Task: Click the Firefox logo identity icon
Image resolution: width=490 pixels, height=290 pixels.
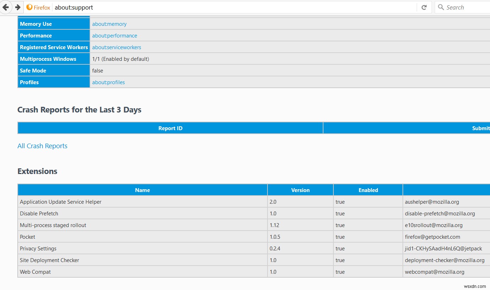Action: point(29,7)
